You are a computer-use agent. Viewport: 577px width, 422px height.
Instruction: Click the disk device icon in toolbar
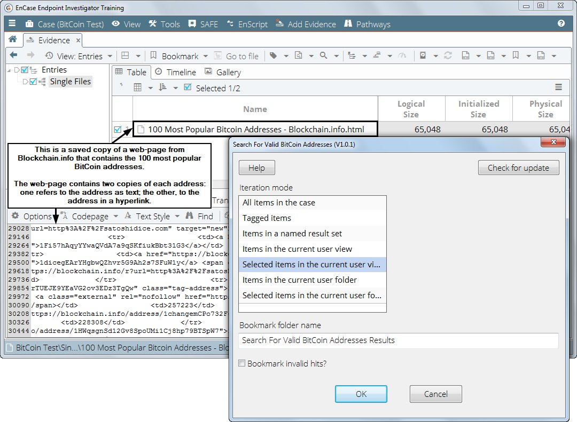pyautogui.click(x=423, y=55)
